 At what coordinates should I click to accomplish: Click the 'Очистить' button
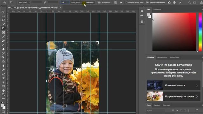pyautogui.click(x=90, y=3)
